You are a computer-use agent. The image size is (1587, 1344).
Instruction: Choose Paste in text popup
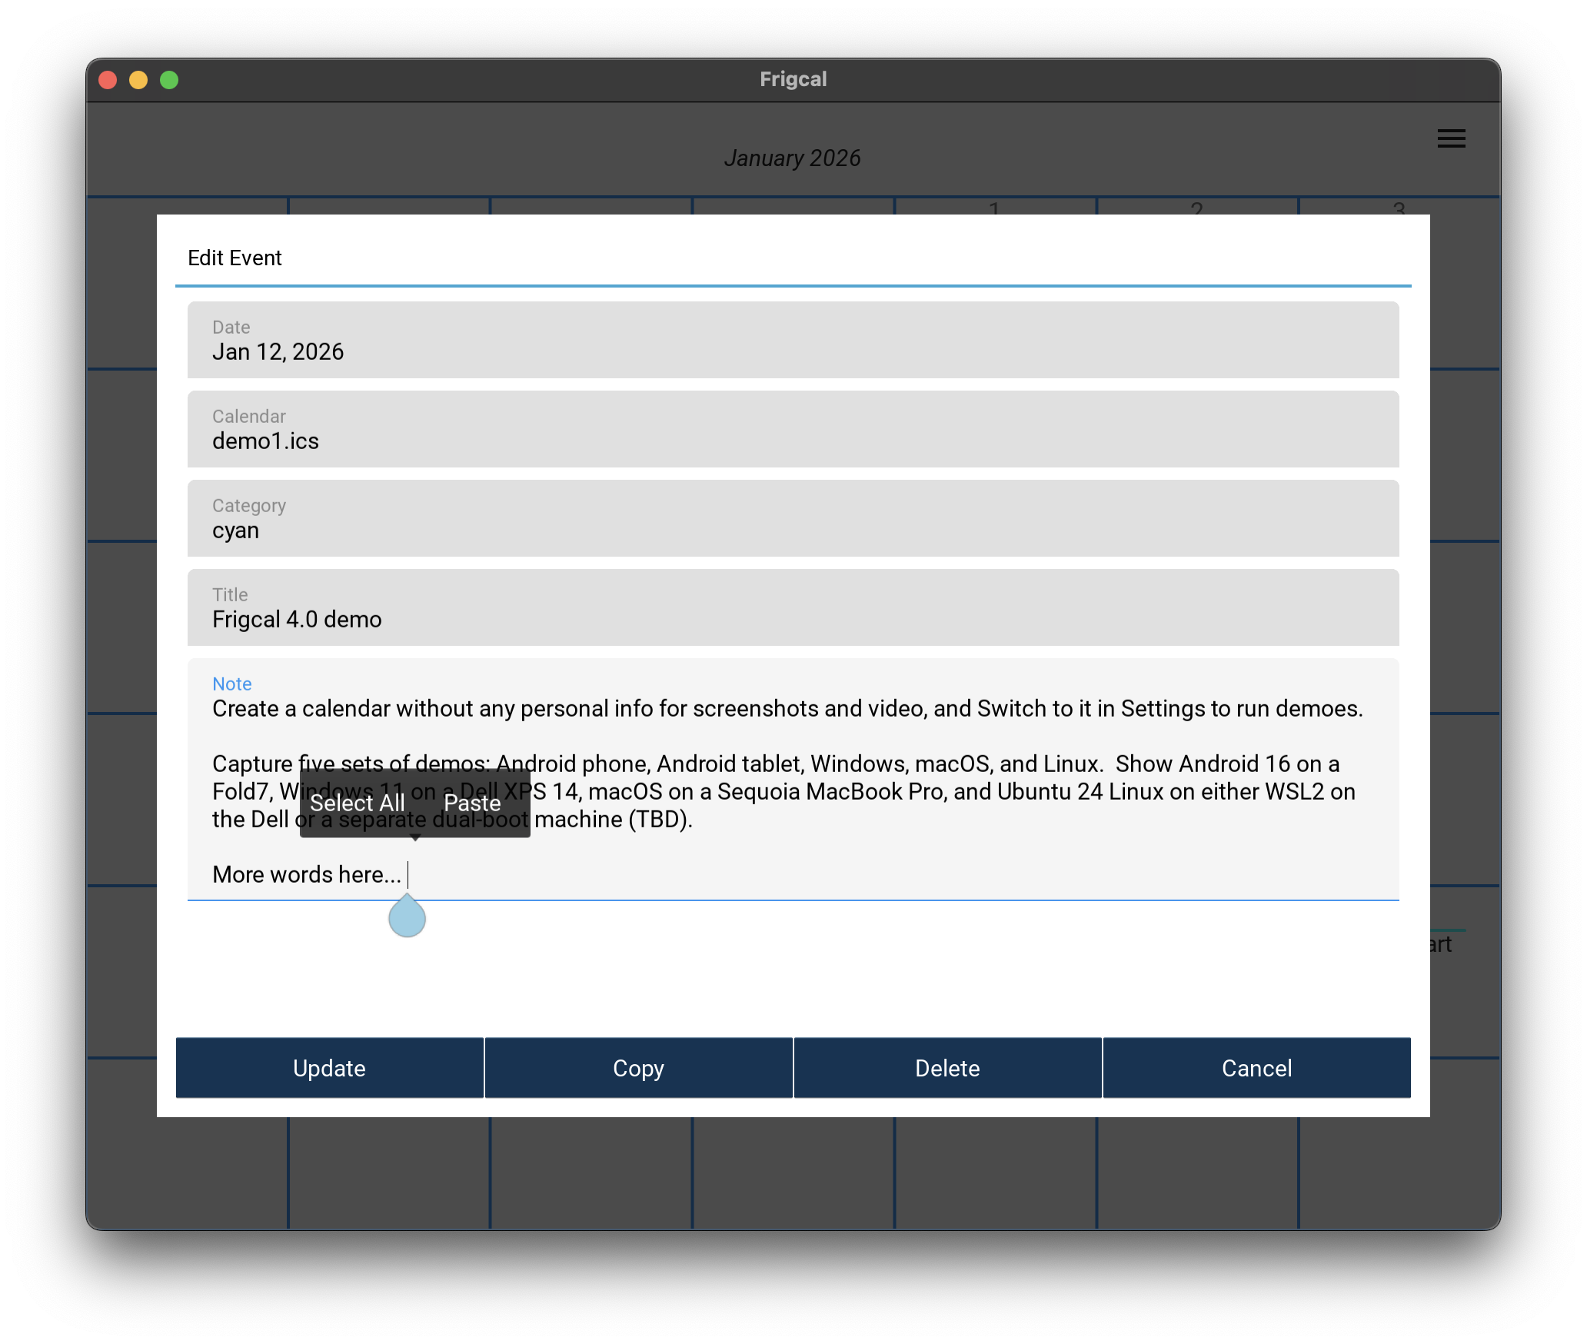tap(472, 803)
